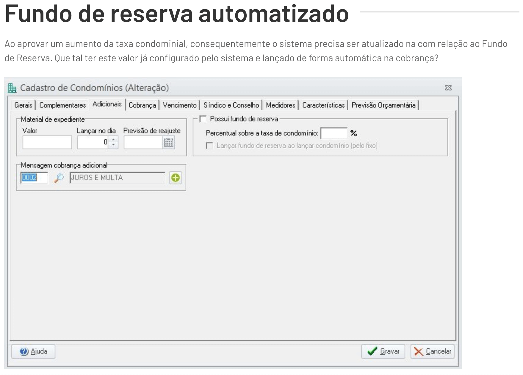Close the Cadastro de Condomínios window
523x375 pixels.
(x=448, y=88)
